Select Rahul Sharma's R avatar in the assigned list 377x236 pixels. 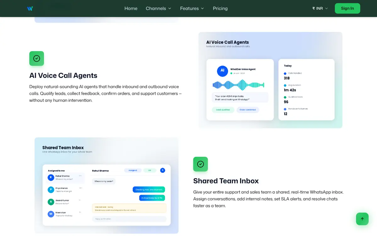coord(51,178)
